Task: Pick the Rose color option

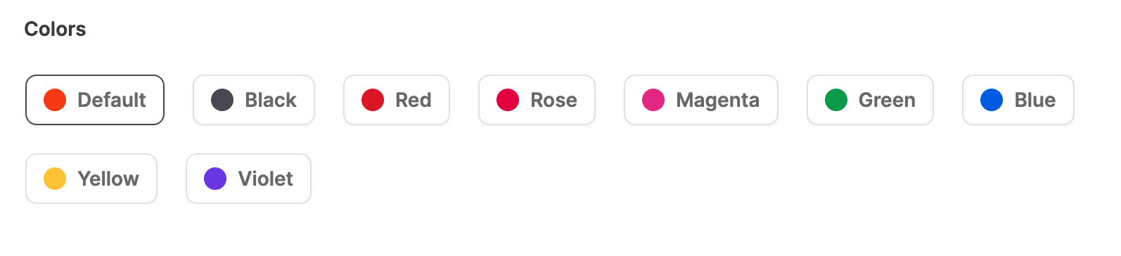Action: tap(537, 100)
